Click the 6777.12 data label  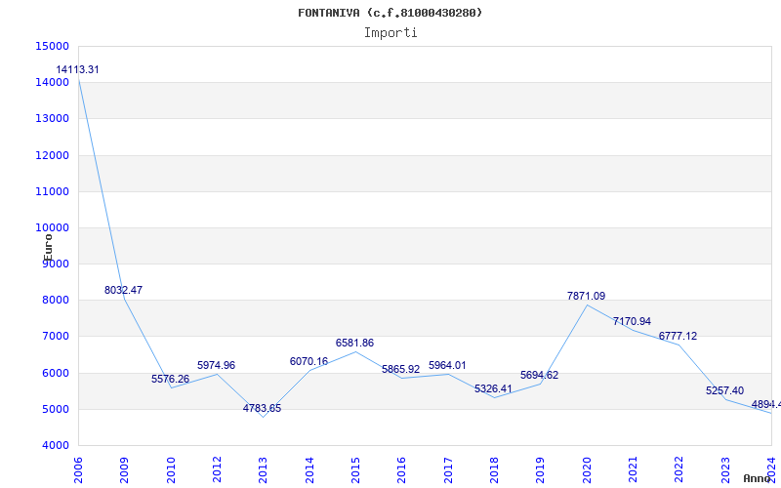click(x=678, y=336)
